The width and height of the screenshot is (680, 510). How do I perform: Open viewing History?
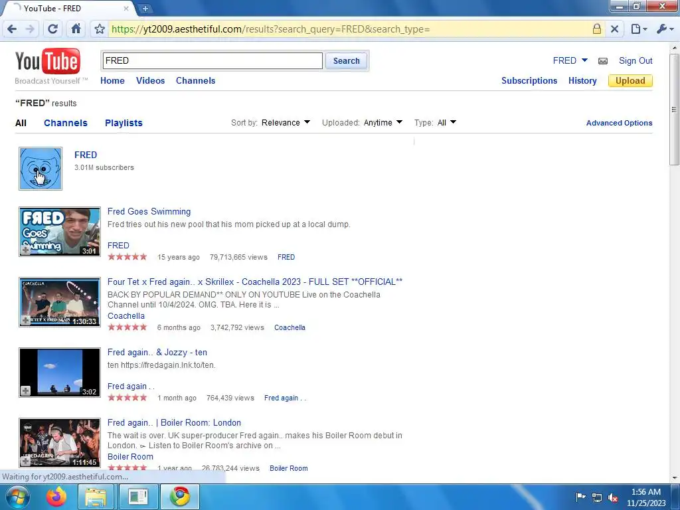(x=582, y=80)
